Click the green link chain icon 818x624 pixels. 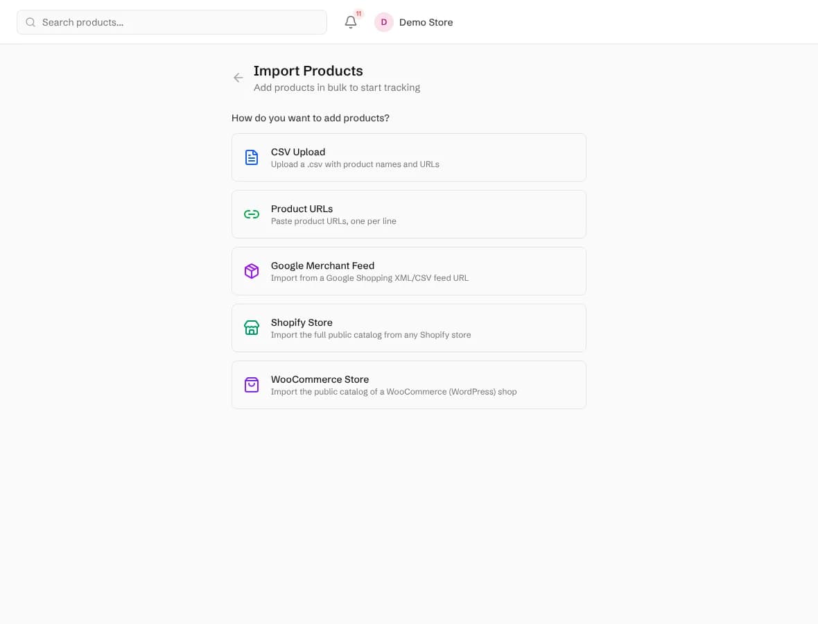(252, 214)
